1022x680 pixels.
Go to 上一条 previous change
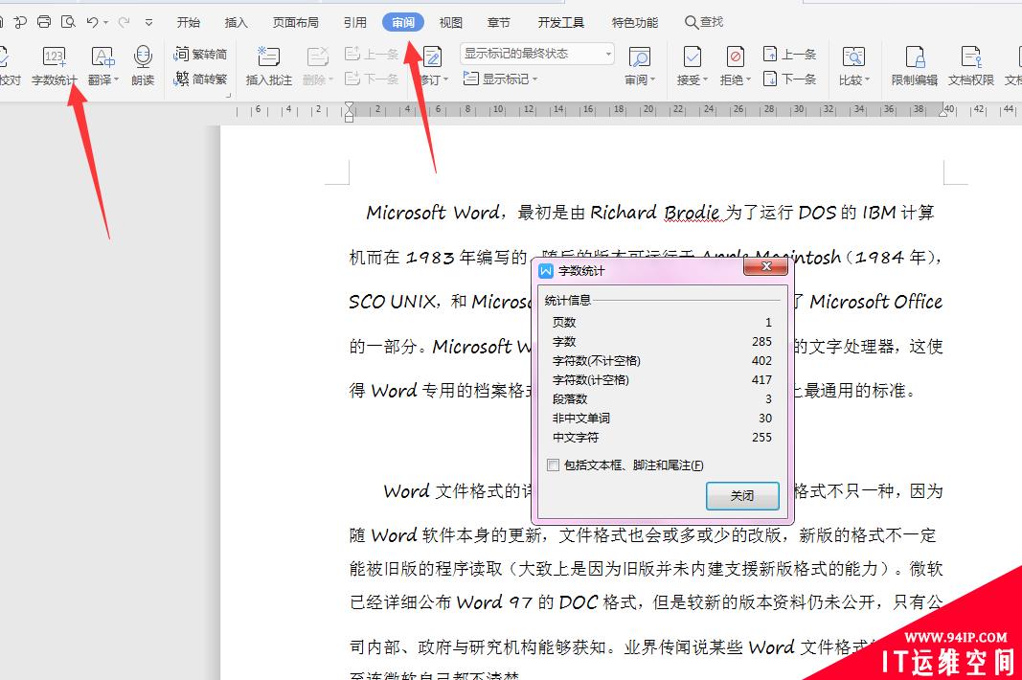coord(789,55)
